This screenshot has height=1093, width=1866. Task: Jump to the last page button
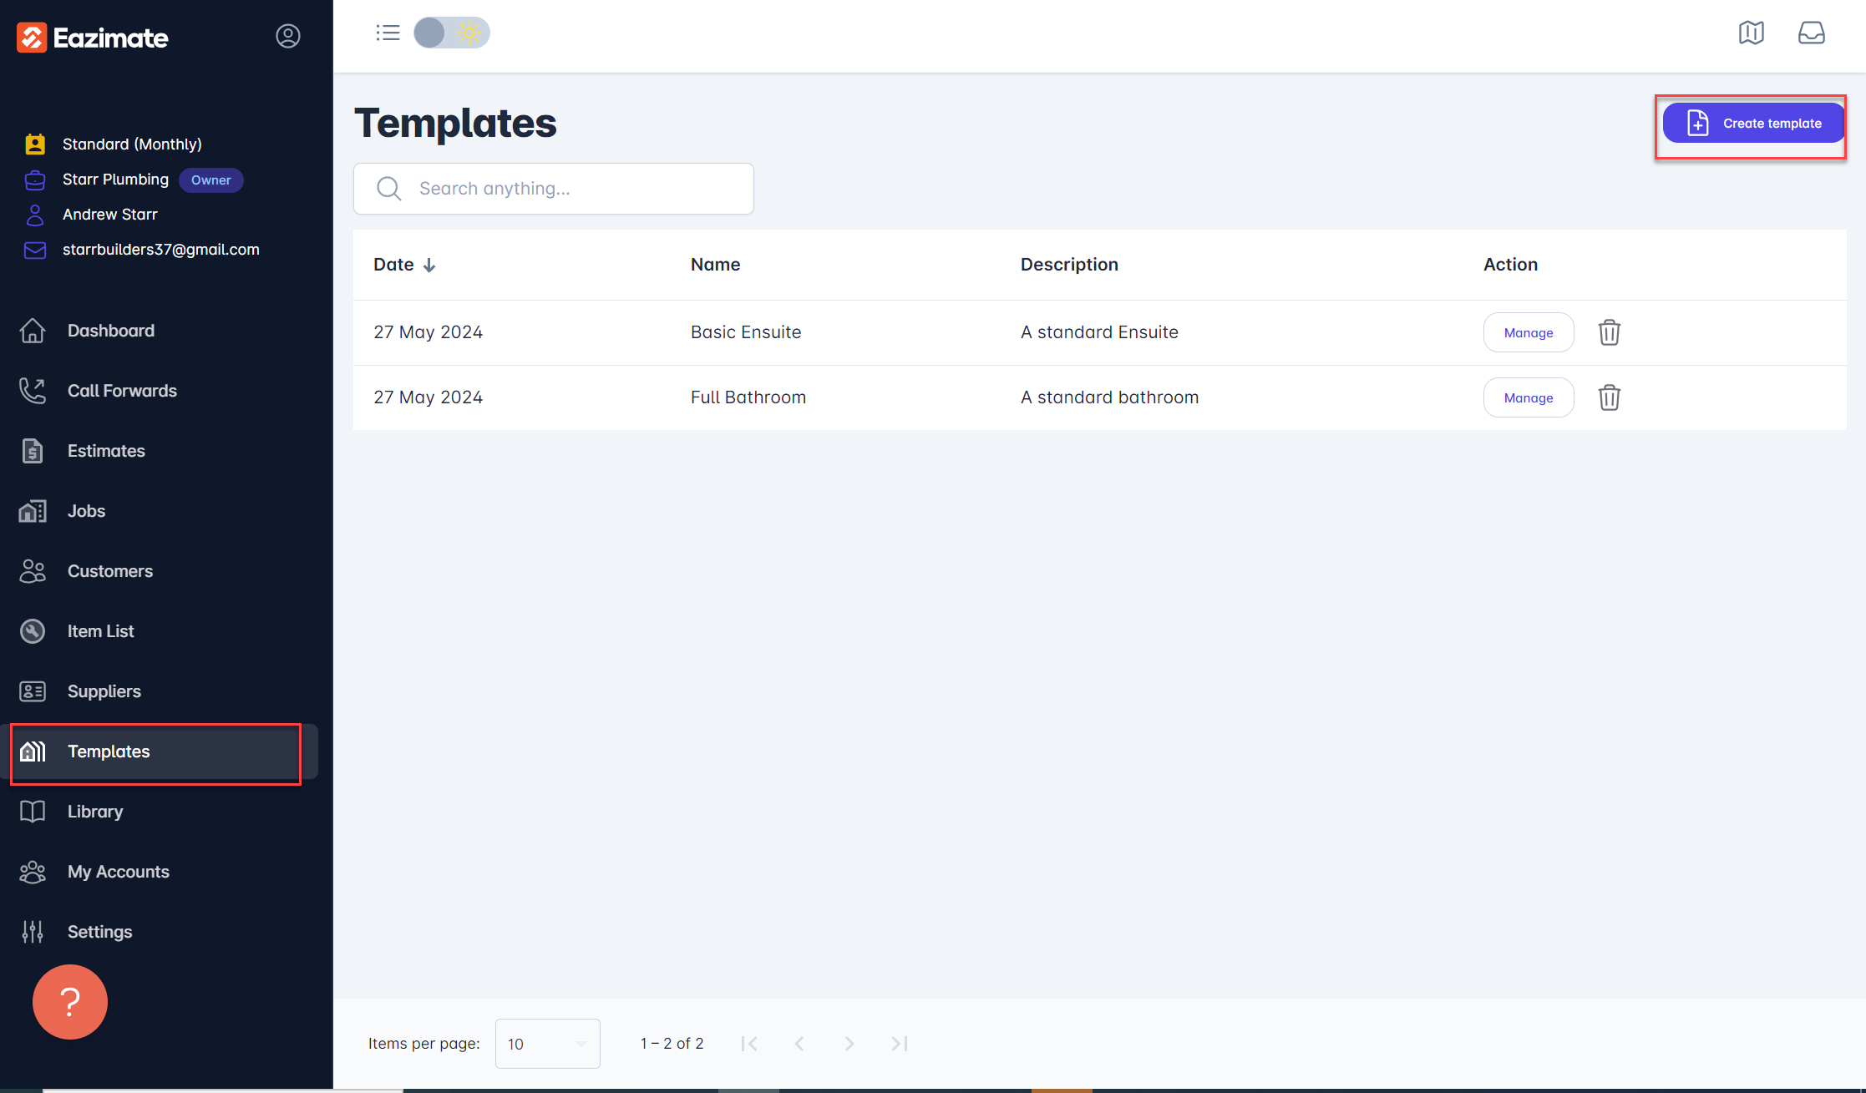tap(899, 1044)
